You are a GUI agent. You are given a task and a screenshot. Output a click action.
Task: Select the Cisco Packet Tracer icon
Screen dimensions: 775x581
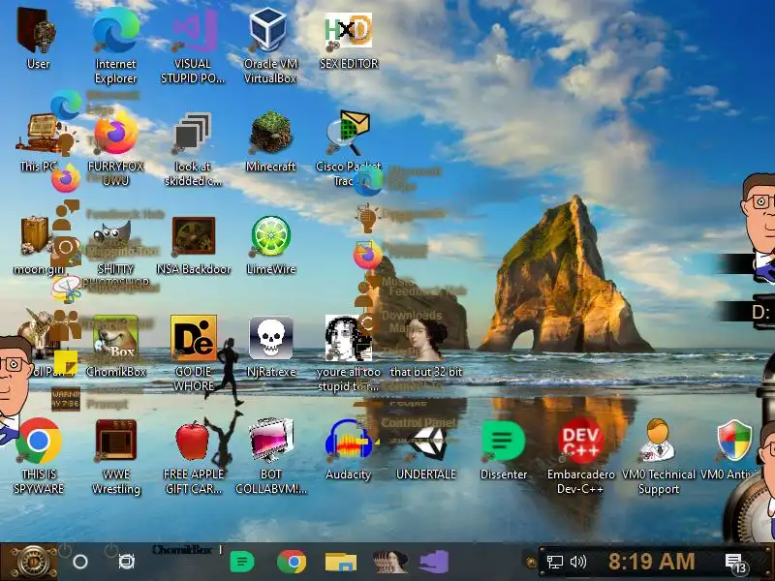[349, 148]
